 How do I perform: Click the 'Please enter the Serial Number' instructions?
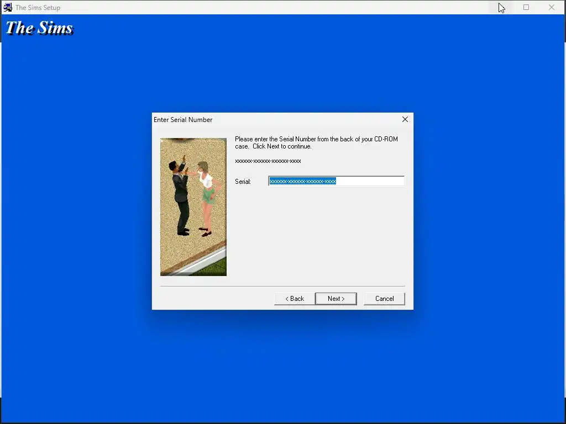pyautogui.click(x=316, y=143)
